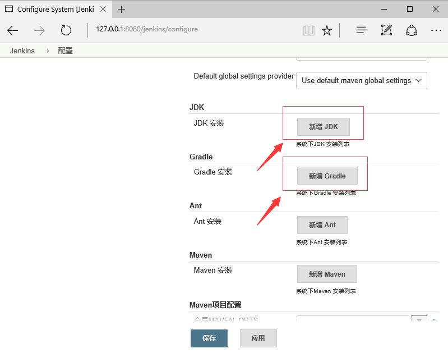Click the 系统下Maven 安装列表 text
This screenshot has width=448, height=353.
click(x=326, y=291)
